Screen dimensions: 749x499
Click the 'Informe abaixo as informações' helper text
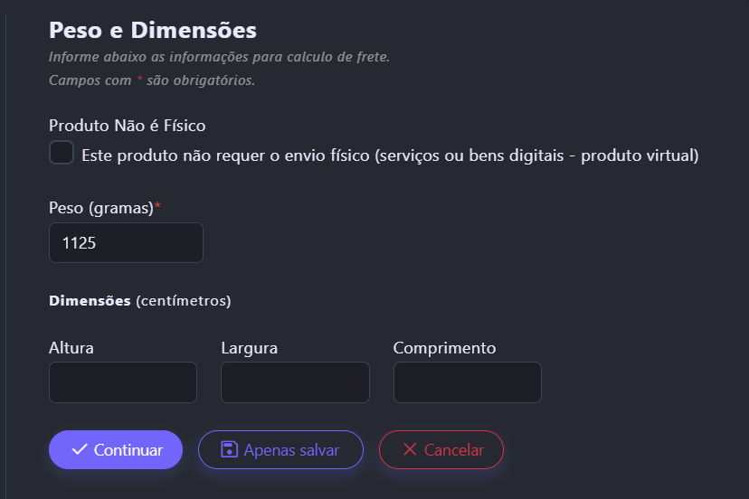[x=219, y=57]
